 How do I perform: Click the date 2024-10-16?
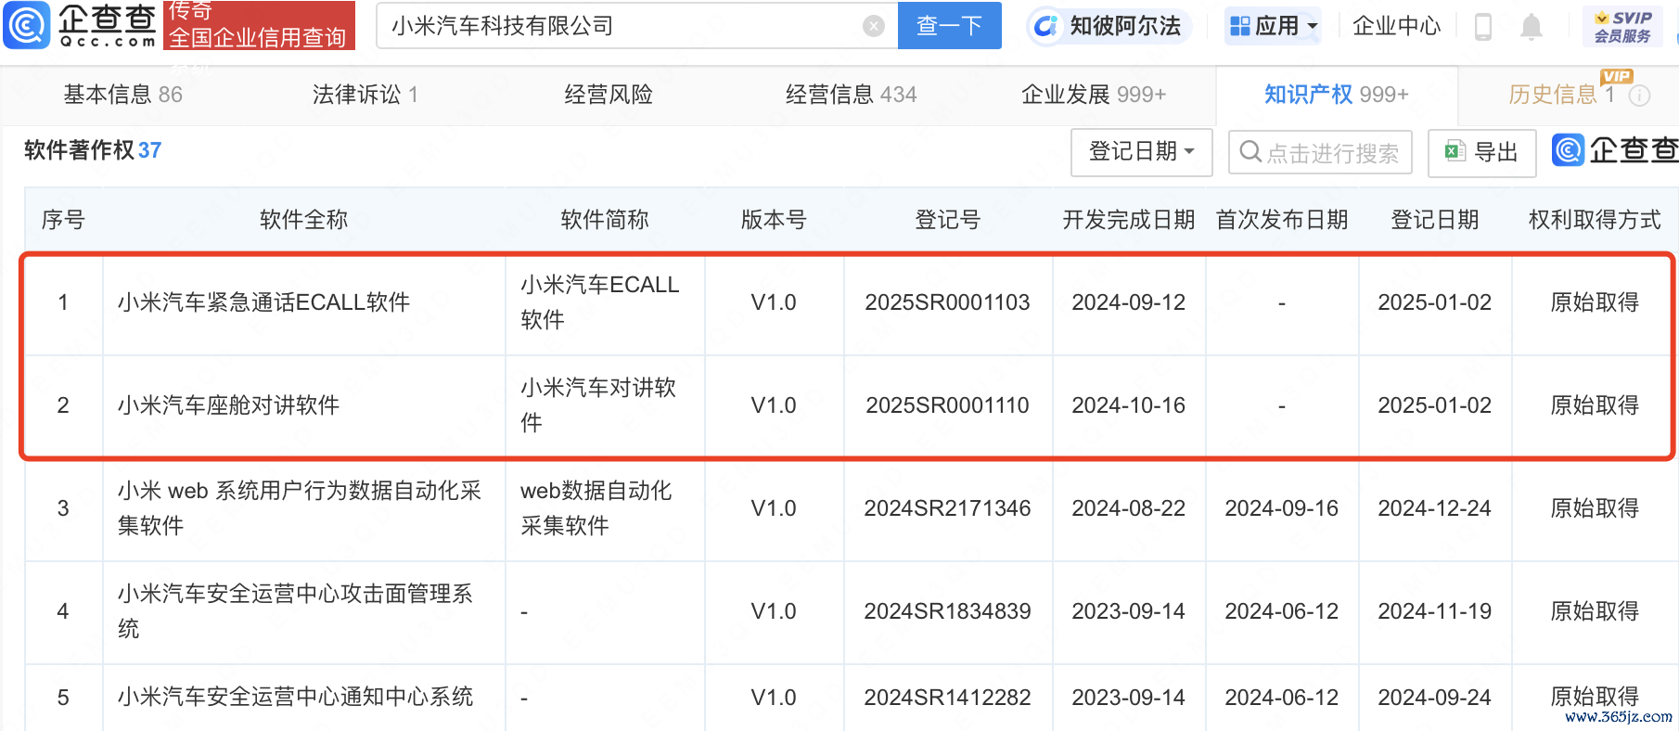click(x=1128, y=405)
